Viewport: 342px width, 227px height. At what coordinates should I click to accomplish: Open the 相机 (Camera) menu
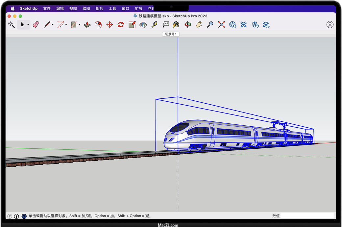coord(99,9)
